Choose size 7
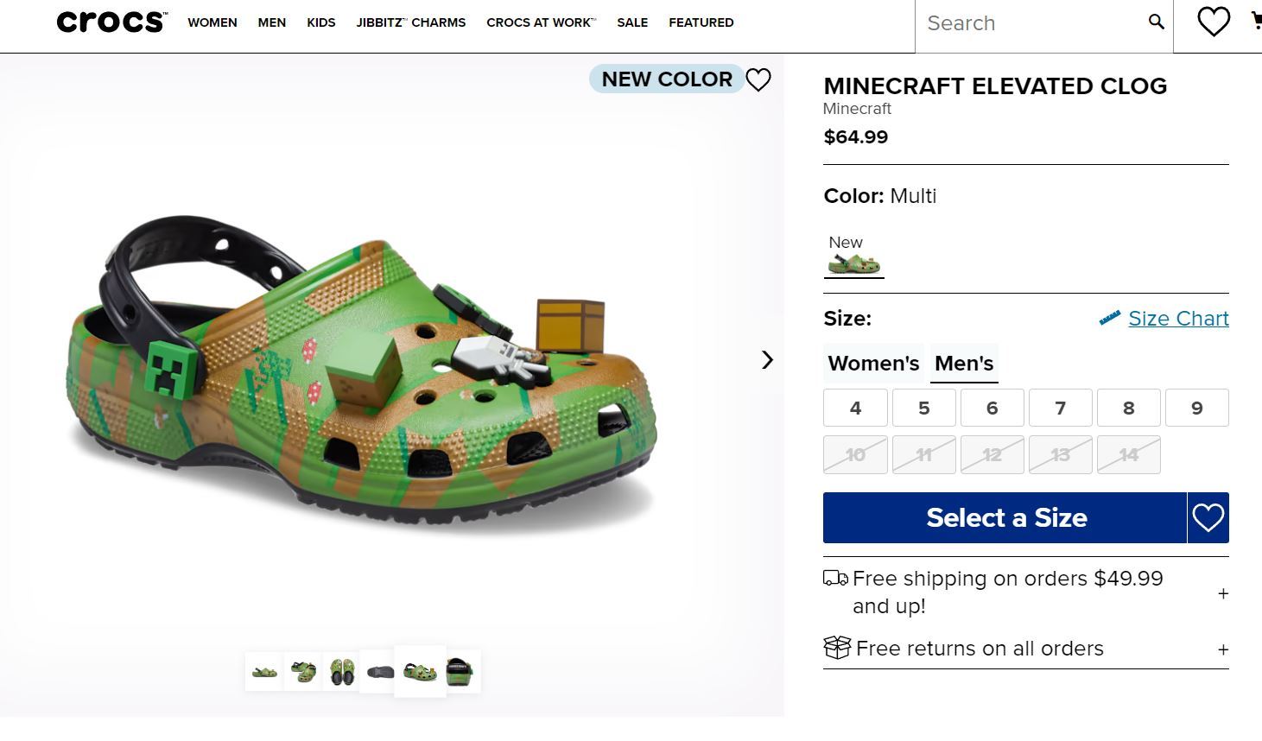Screen dimensions: 1262x741 click(1060, 408)
